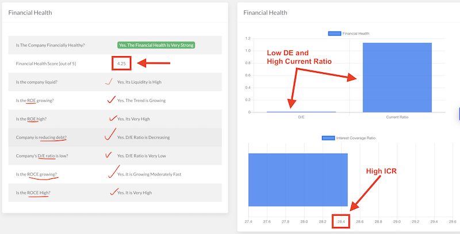Click 'Yes. Its Liquidity is High' answer
This screenshot has width=460, height=234.
coord(139,82)
